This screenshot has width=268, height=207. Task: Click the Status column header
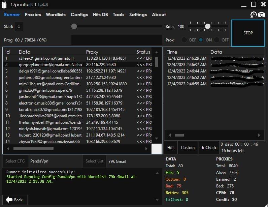(x=143, y=52)
